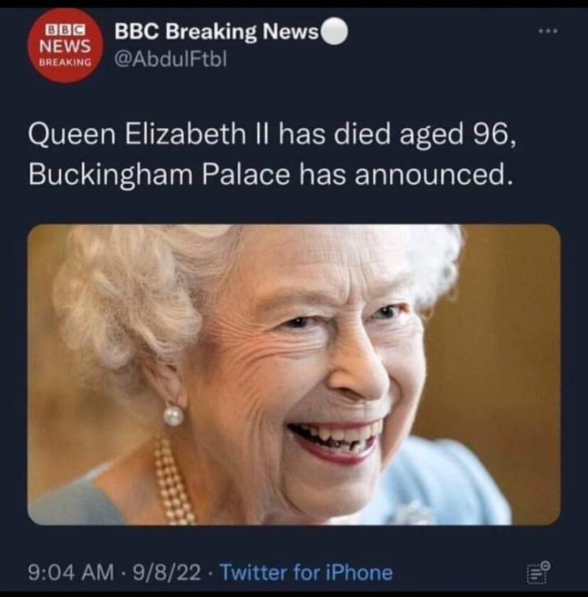Viewport: 588px width, 597px height.
Task: Click the 9/8/22 post date
Action: (x=166, y=573)
